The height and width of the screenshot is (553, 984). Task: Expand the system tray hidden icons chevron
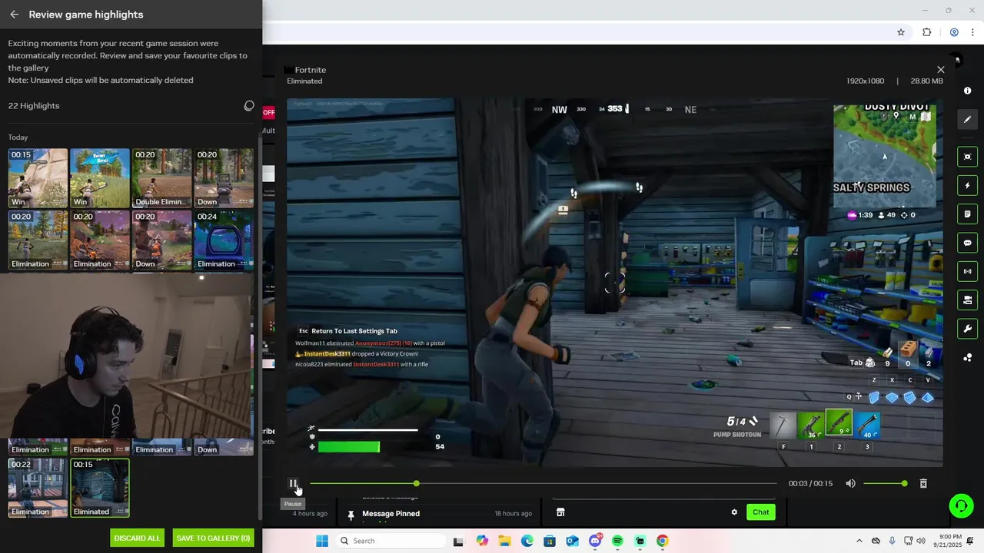click(859, 541)
